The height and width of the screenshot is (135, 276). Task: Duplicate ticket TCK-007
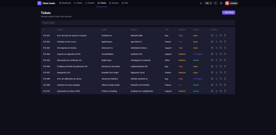coord(221,72)
